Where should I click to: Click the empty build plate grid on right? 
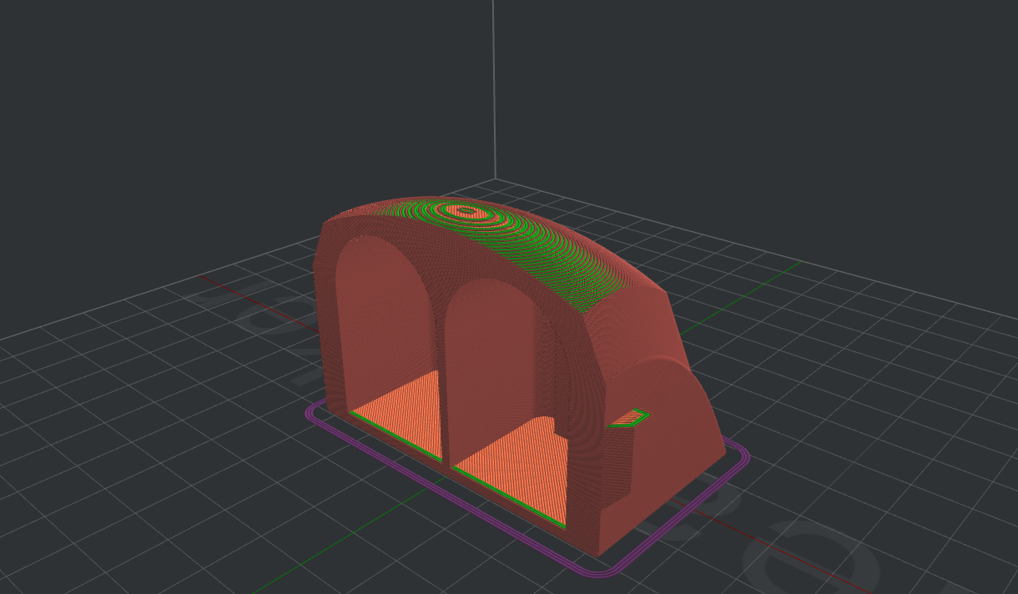click(x=876, y=375)
